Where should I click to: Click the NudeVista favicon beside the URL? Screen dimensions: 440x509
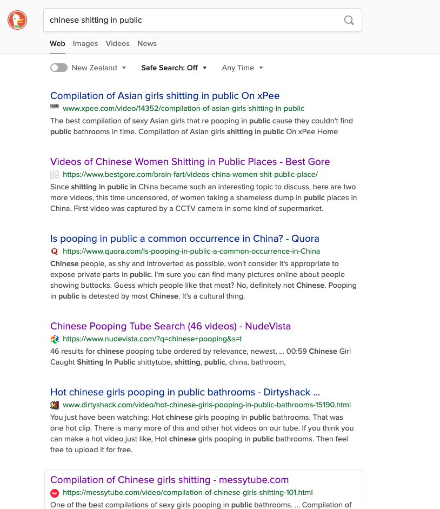55,339
